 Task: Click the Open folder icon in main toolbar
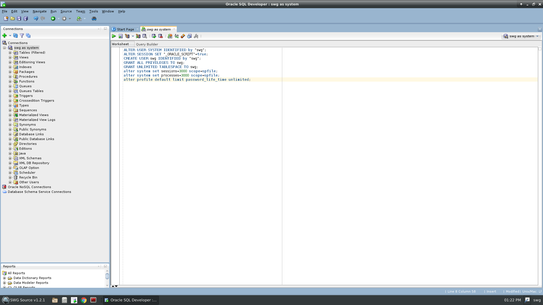[12, 19]
